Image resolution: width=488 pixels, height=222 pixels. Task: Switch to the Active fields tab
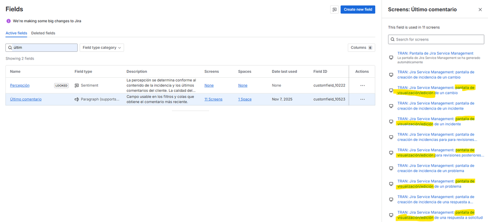point(16,33)
